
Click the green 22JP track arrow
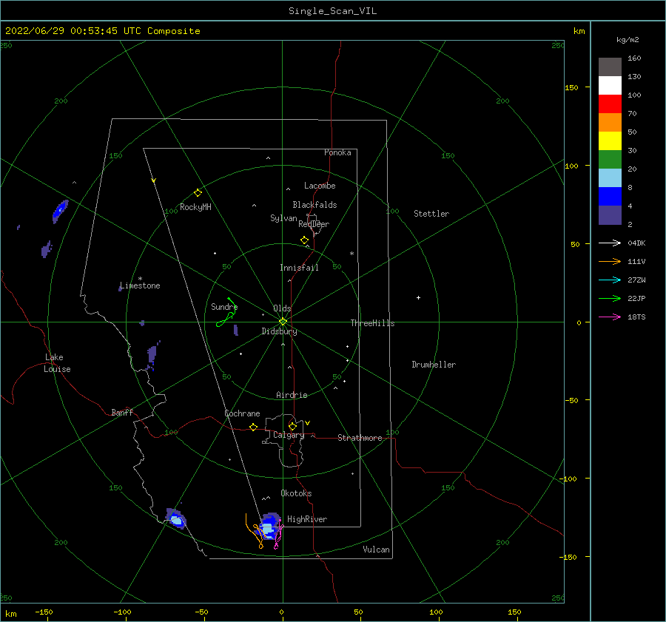pos(610,299)
